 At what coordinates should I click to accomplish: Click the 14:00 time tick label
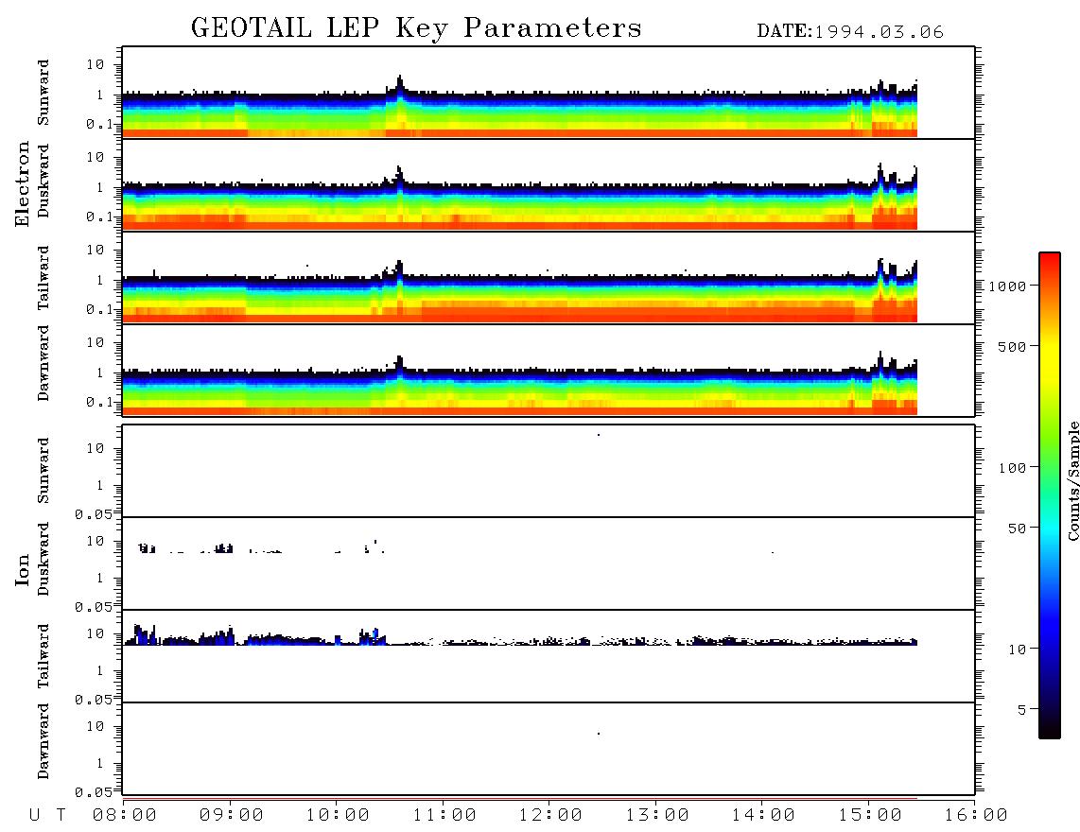tap(763, 816)
